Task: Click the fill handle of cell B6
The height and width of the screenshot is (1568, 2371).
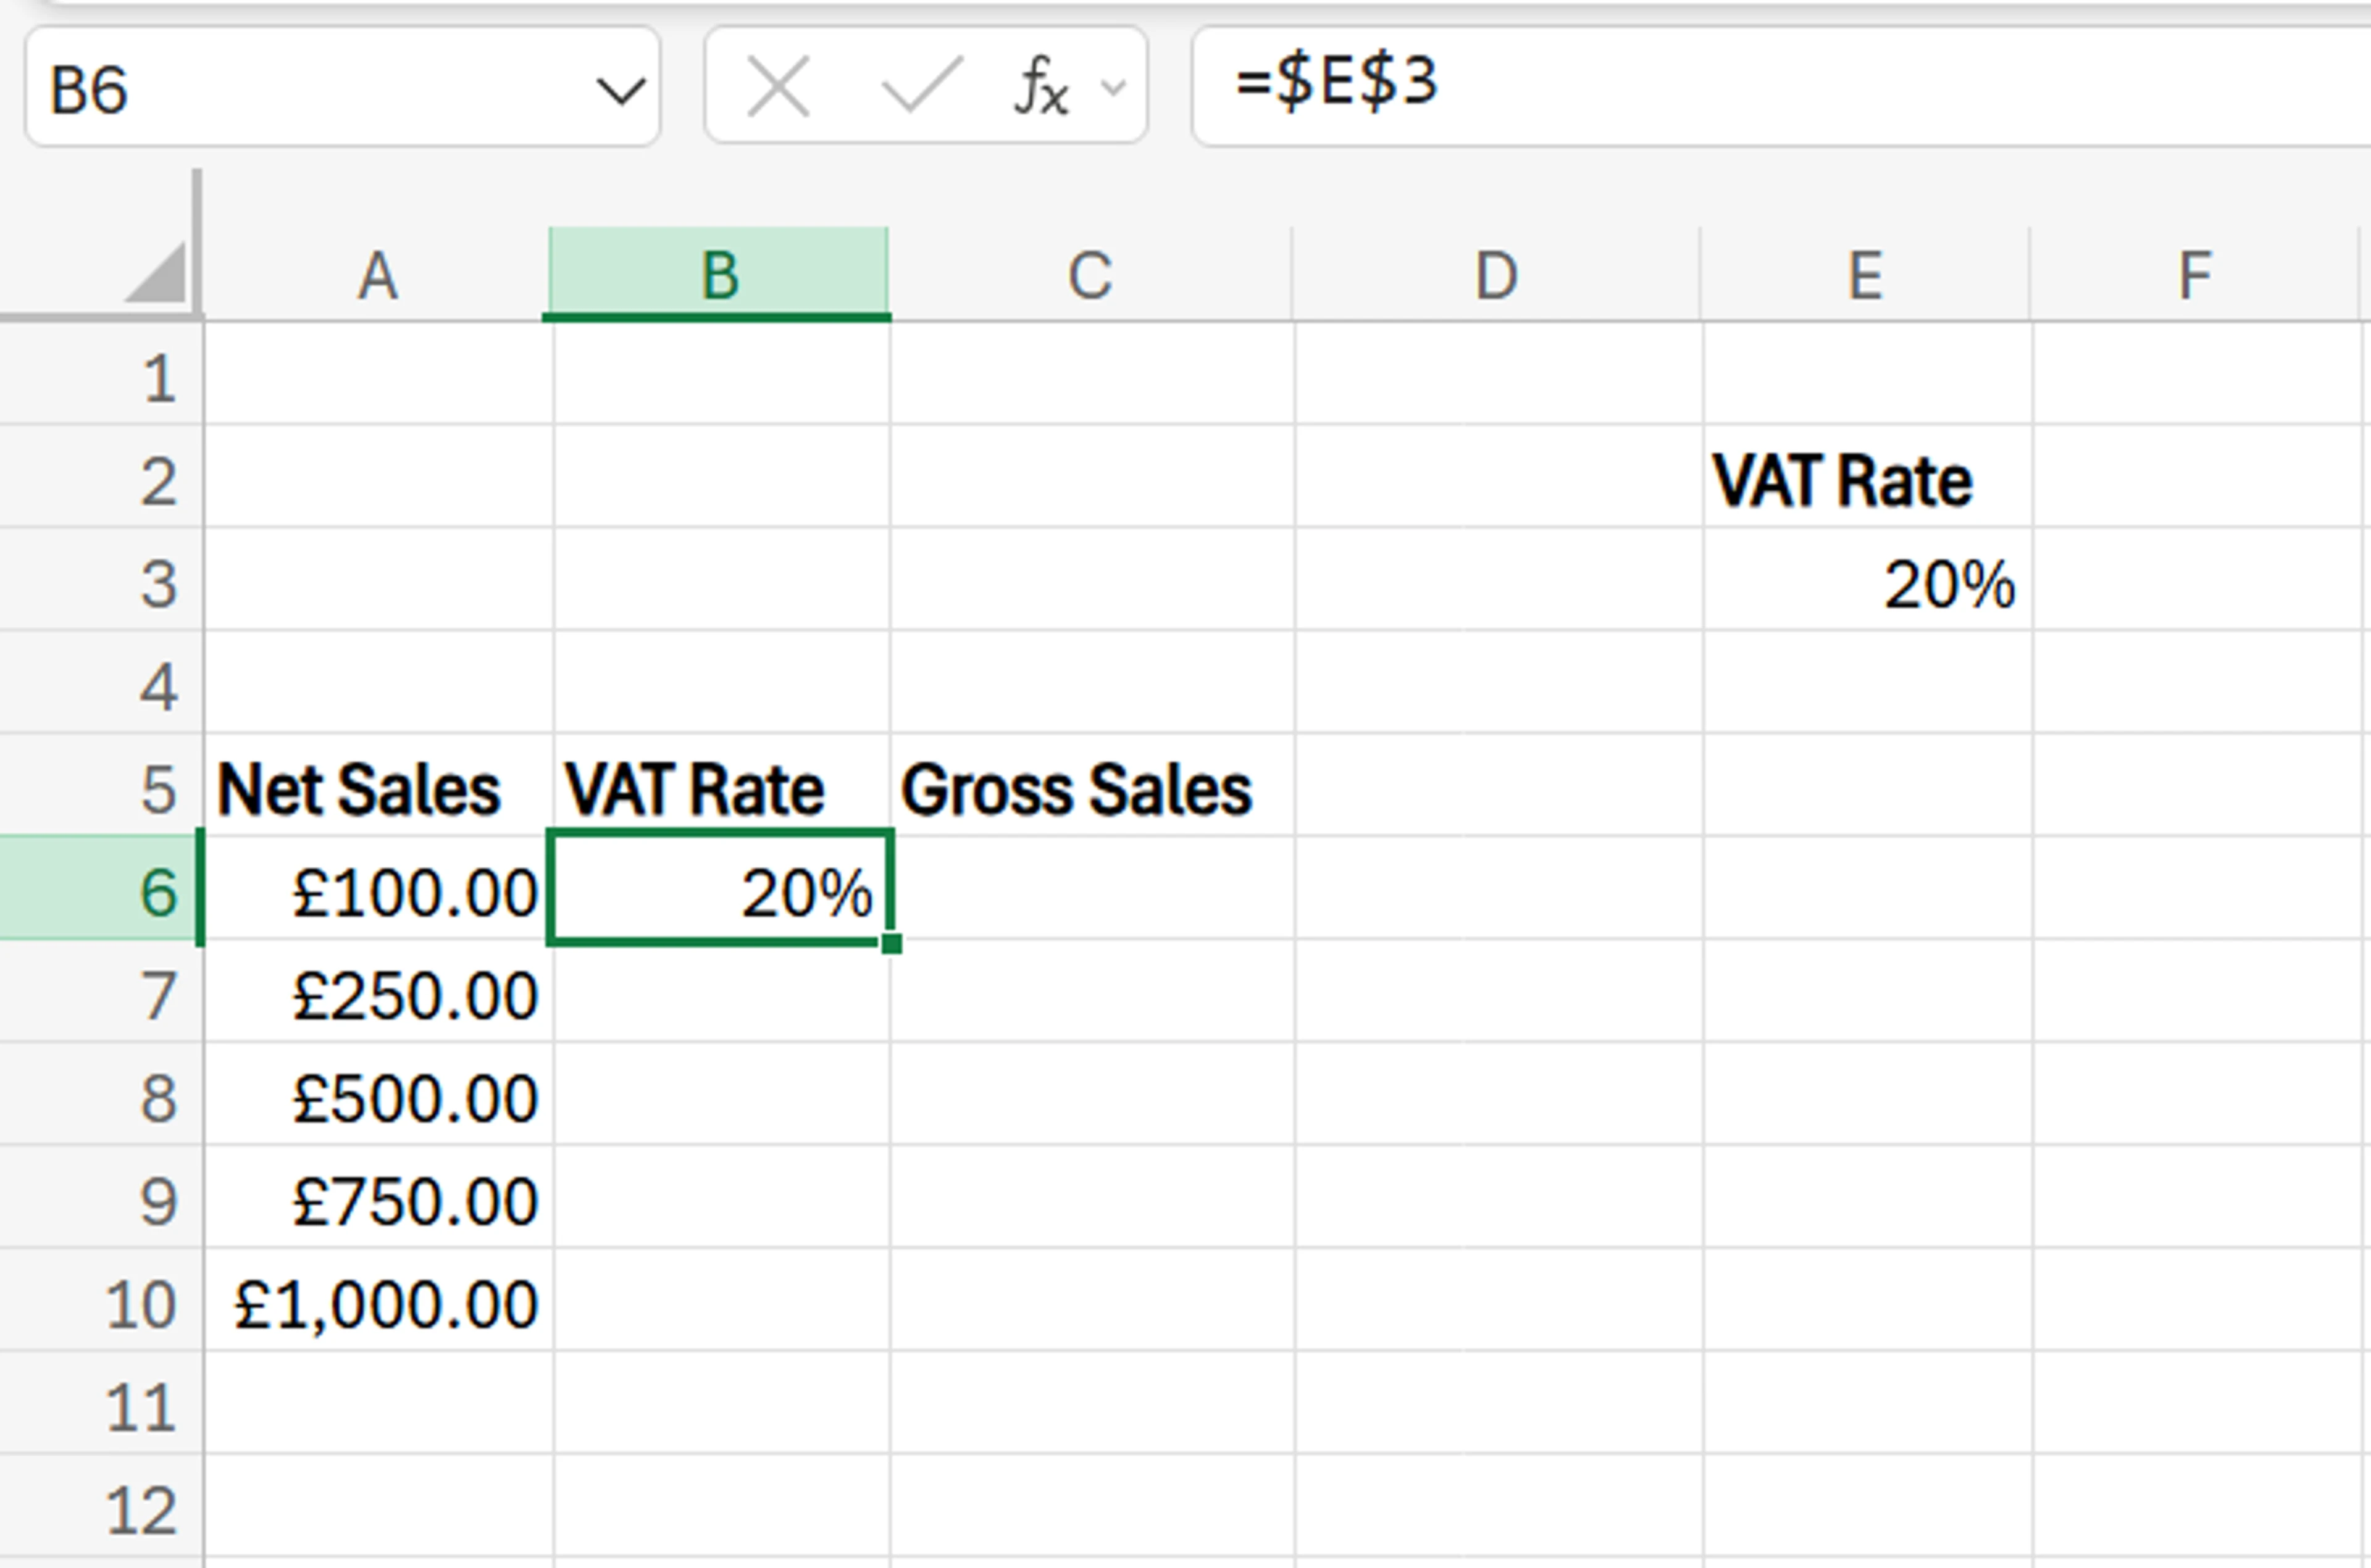Action: pos(892,943)
